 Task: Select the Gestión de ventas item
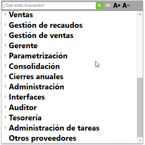click(41, 36)
